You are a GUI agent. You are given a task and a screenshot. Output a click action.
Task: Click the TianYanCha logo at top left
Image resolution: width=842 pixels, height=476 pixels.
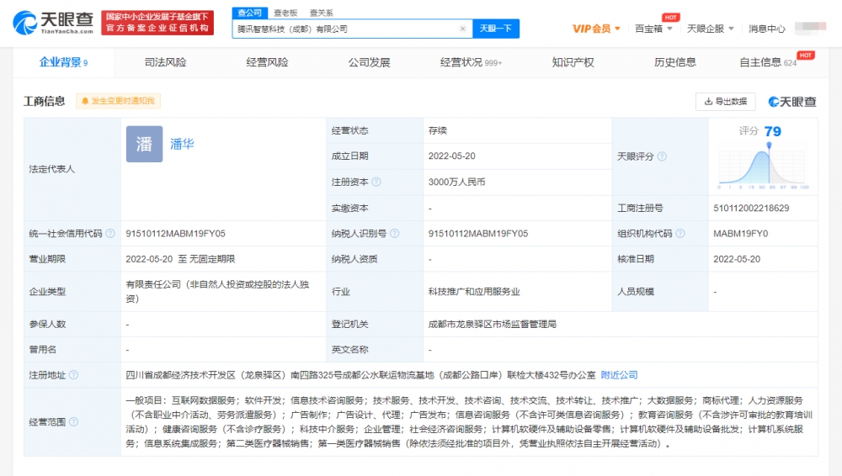53,23
